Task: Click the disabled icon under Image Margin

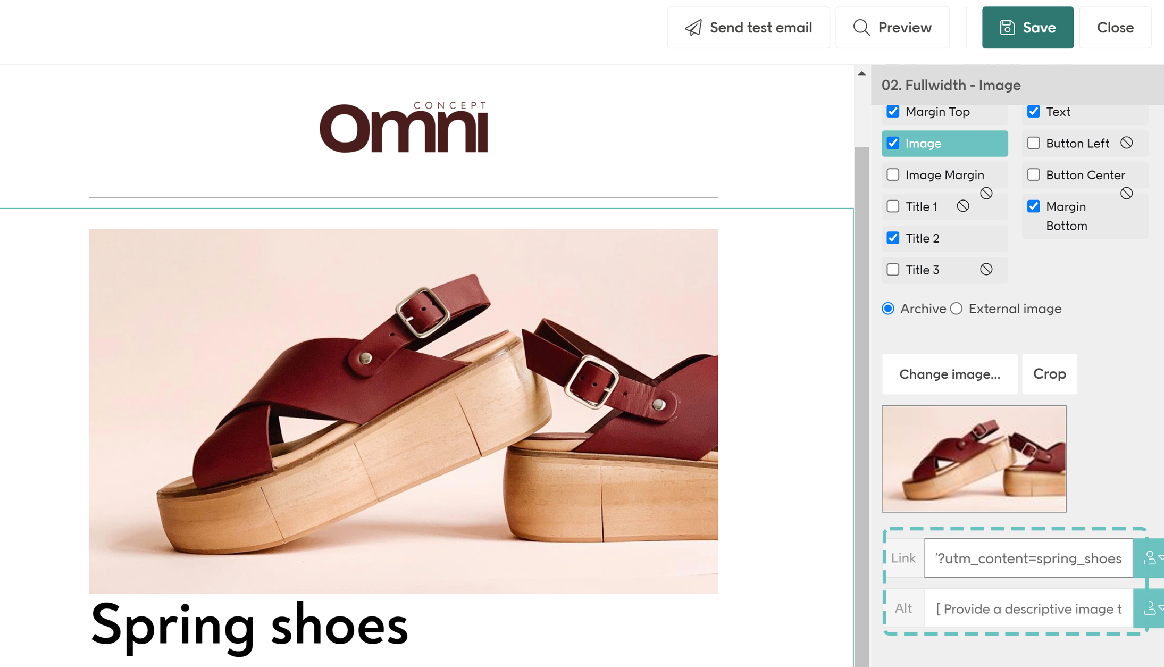Action: [986, 193]
